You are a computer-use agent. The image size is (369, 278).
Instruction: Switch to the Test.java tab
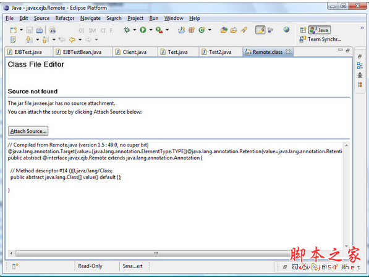[177, 52]
